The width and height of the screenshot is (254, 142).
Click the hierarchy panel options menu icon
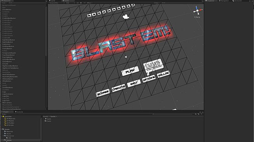pos(46,1)
